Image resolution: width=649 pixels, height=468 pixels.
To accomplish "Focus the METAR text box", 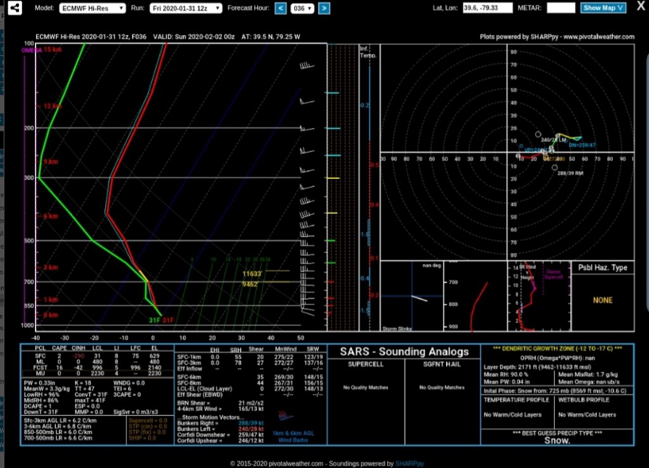I will pos(560,8).
